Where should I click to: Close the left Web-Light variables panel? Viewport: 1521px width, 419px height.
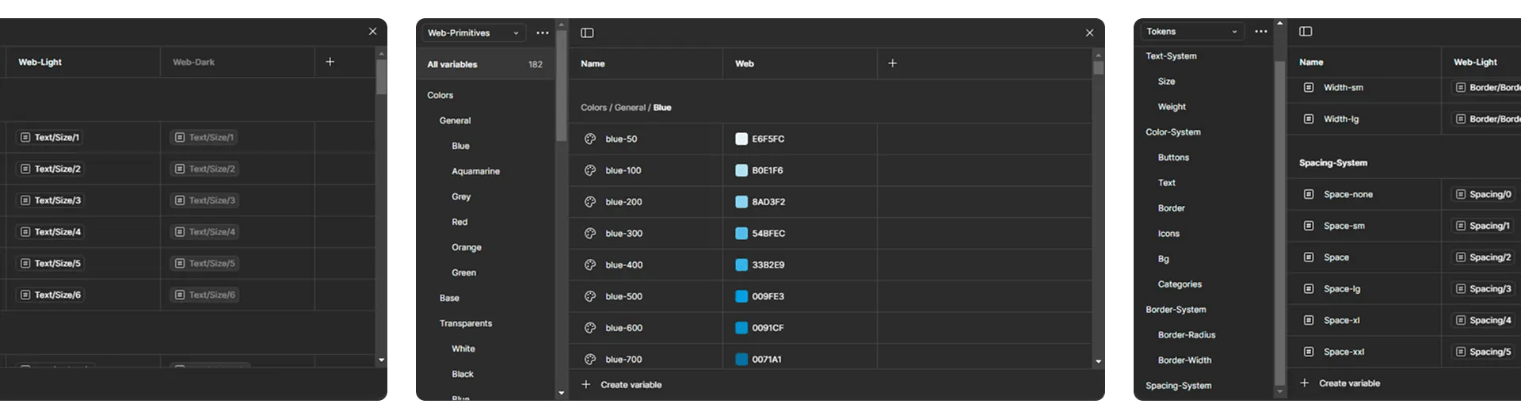click(372, 31)
